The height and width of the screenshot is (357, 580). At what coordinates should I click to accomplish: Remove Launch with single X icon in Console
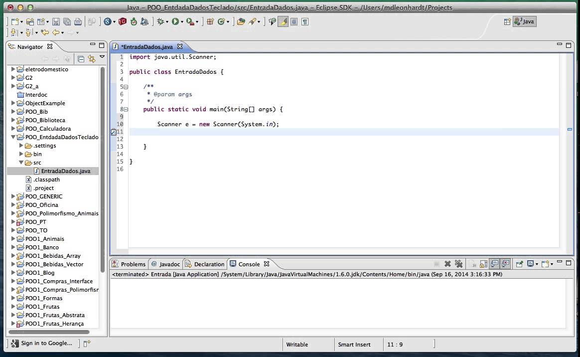click(x=447, y=264)
